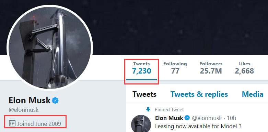
Task: Click the Elon Musk author name in pinned tweet
Action: coord(169,118)
